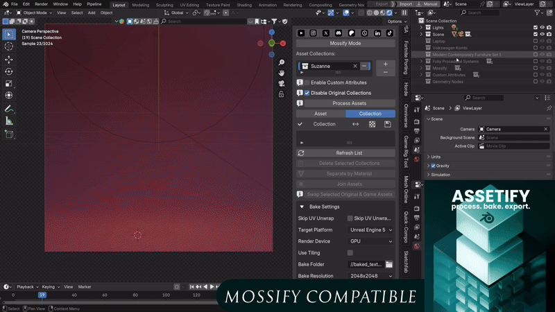Select the Measure tool
This screenshot has width=555, height=312.
(x=9, y=121)
